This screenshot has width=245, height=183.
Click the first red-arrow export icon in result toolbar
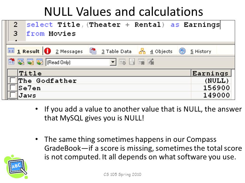(x=11, y=62)
